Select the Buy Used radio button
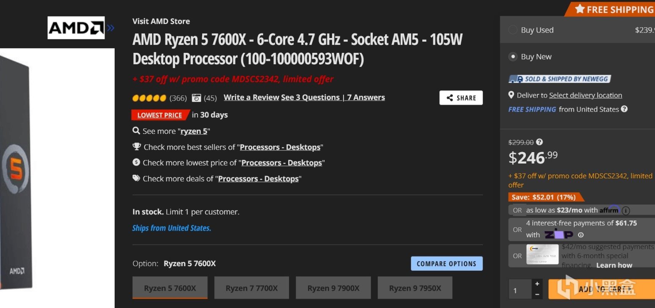 513,30
